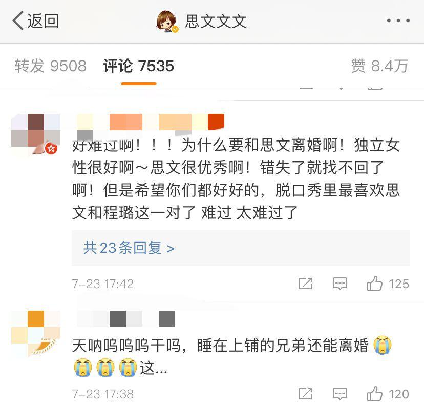This screenshot has height=404, width=424.
Task: Reply to the 17:42 comment via bubble icon
Action: (x=340, y=284)
